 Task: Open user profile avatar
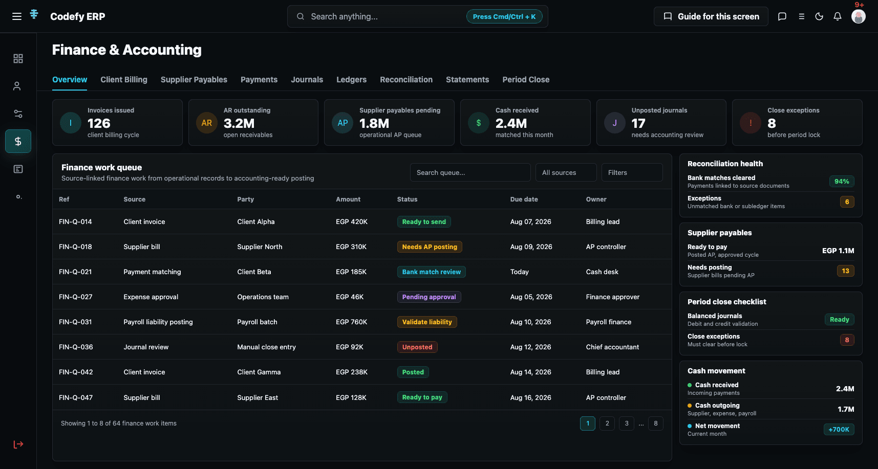click(859, 16)
